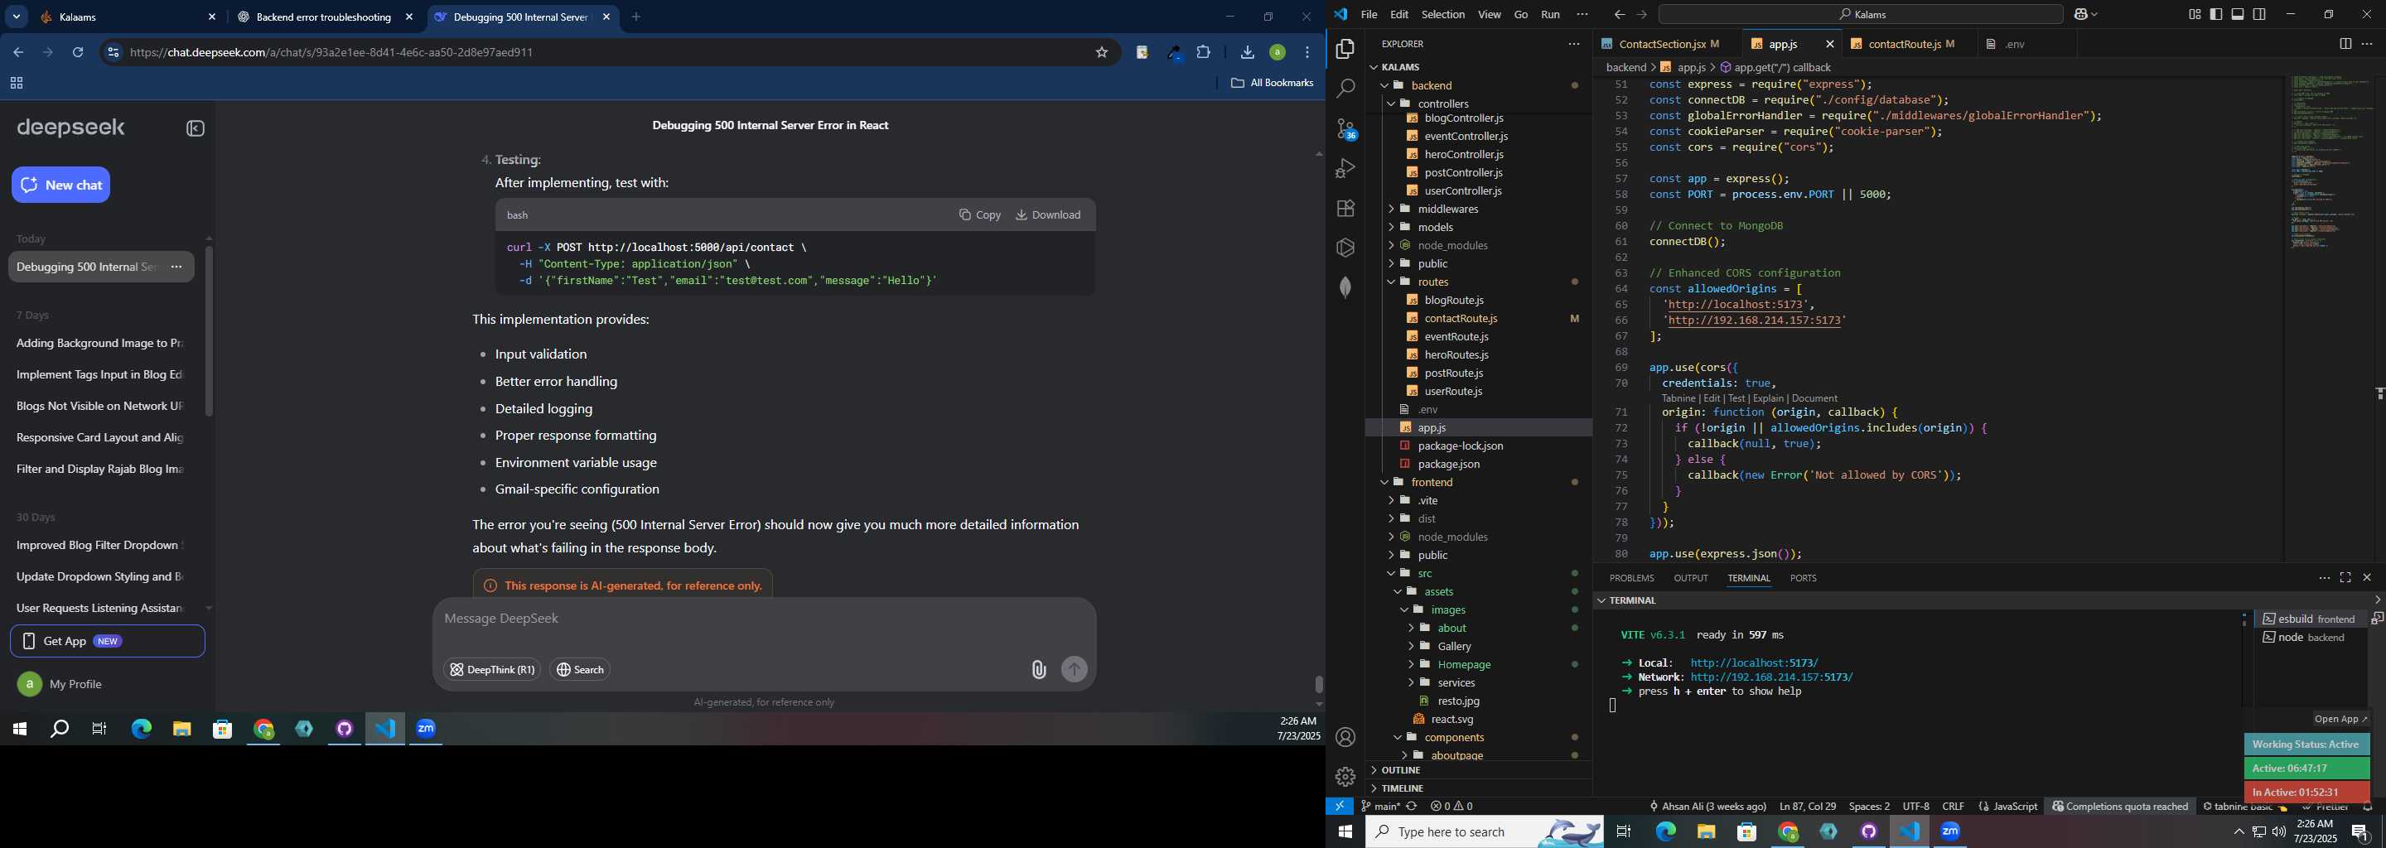Open the MongoDB leaf icon view

(x=1345, y=288)
